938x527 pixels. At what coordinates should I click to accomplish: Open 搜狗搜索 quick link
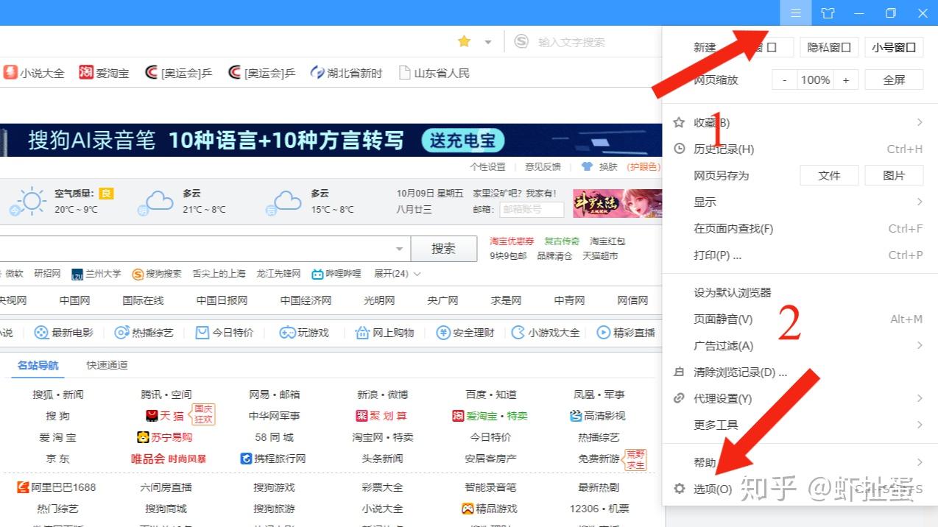pos(157,274)
